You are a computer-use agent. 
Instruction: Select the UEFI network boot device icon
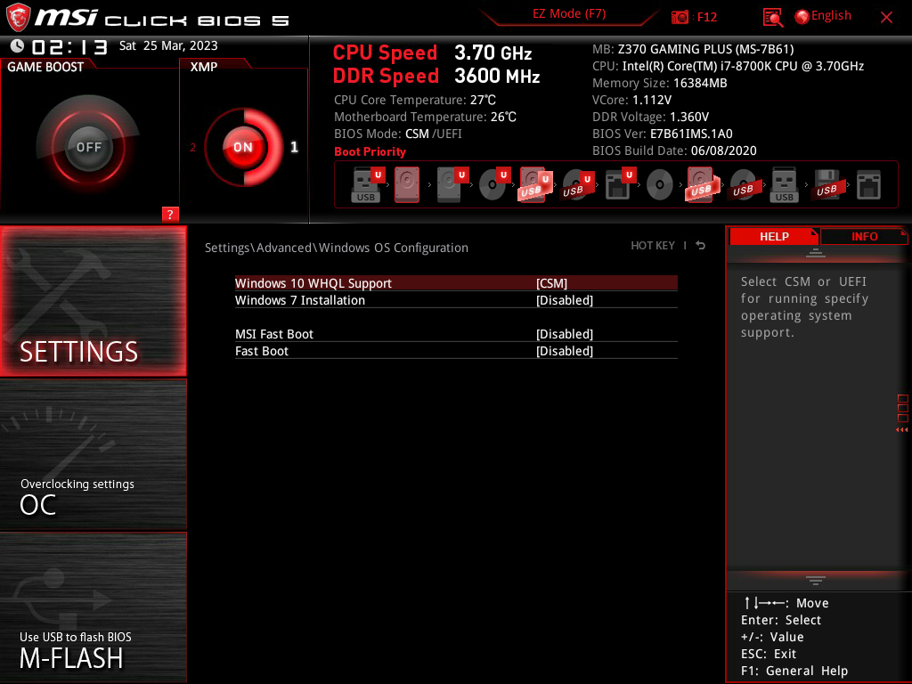(619, 185)
